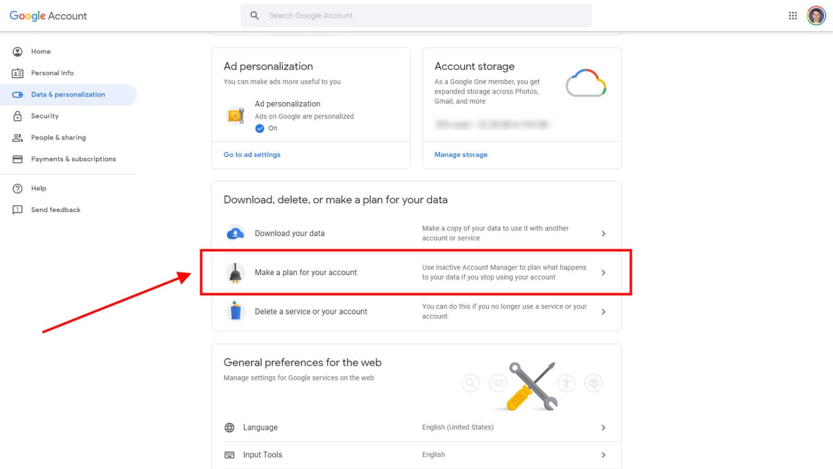This screenshot has height=469, width=833.
Task: Click the ad personalization tag icon
Action: (x=235, y=116)
